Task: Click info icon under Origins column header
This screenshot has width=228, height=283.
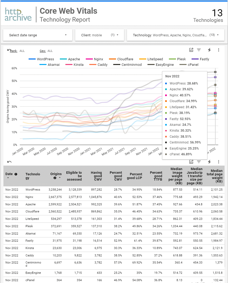Action: [x=55, y=178]
